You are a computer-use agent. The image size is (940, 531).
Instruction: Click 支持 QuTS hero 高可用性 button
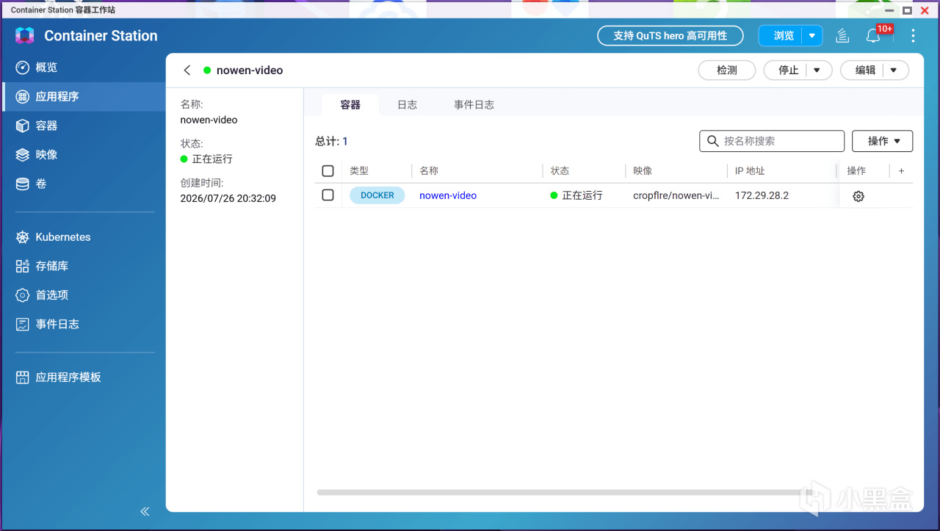click(x=670, y=35)
